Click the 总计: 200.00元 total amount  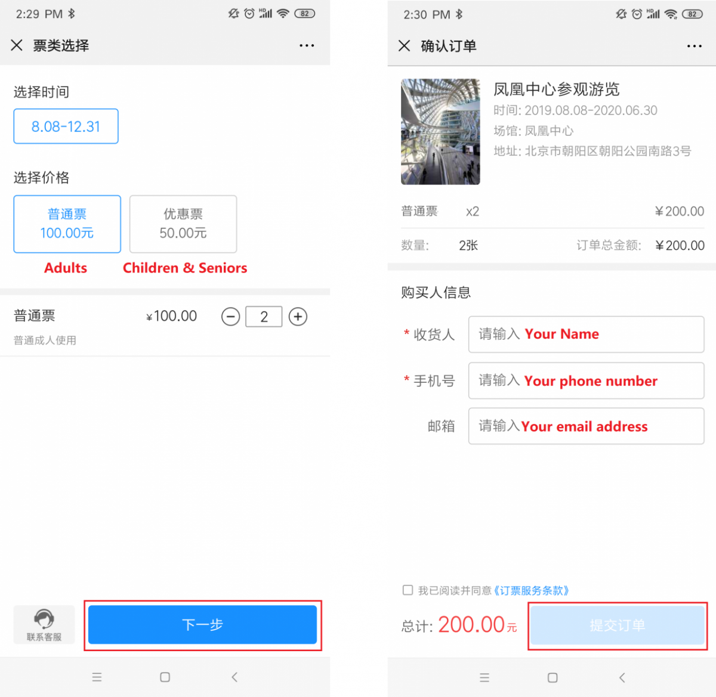click(x=459, y=625)
